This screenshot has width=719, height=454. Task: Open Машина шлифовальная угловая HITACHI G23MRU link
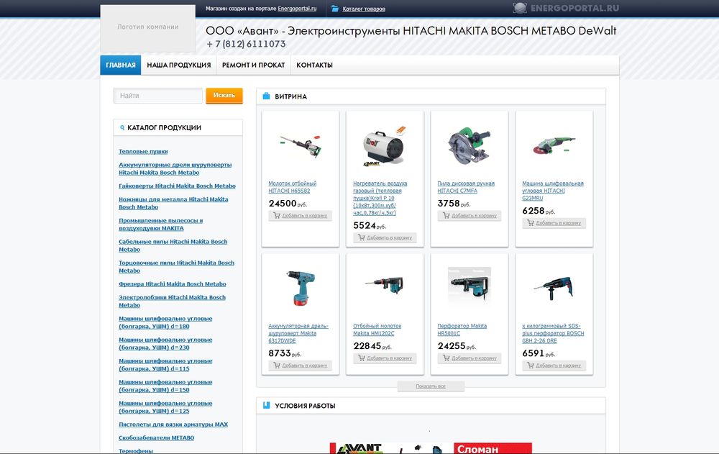pos(552,191)
